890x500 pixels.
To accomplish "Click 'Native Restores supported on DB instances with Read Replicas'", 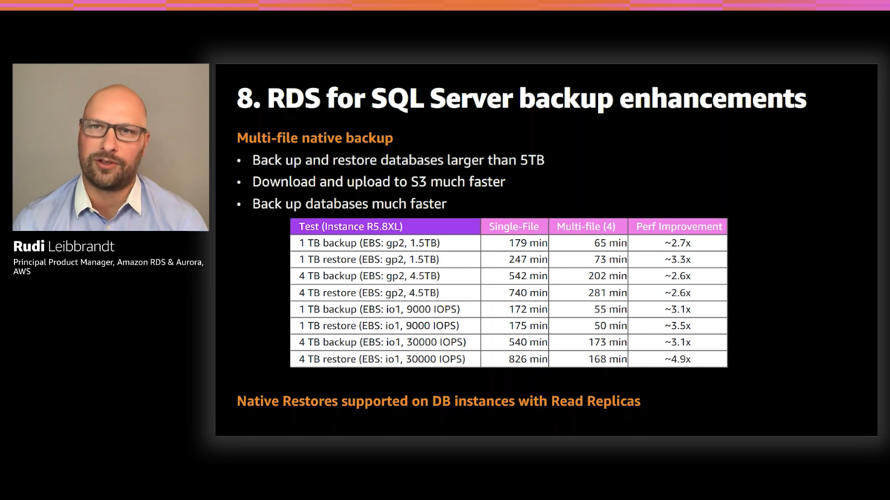I will (x=438, y=401).
